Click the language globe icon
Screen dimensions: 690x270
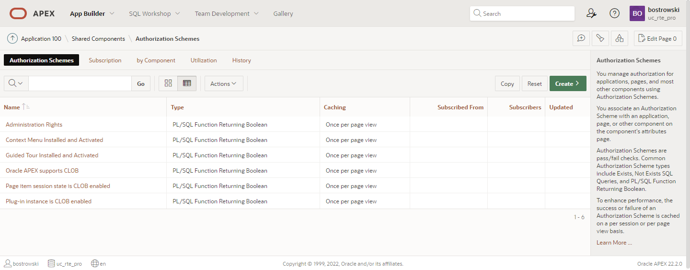tap(95, 263)
